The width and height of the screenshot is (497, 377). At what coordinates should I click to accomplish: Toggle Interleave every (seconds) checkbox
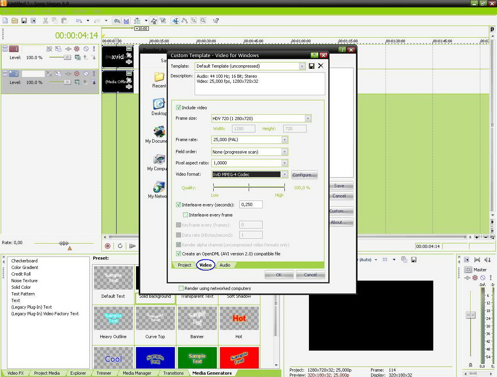pyautogui.click(x=178, y=204)
